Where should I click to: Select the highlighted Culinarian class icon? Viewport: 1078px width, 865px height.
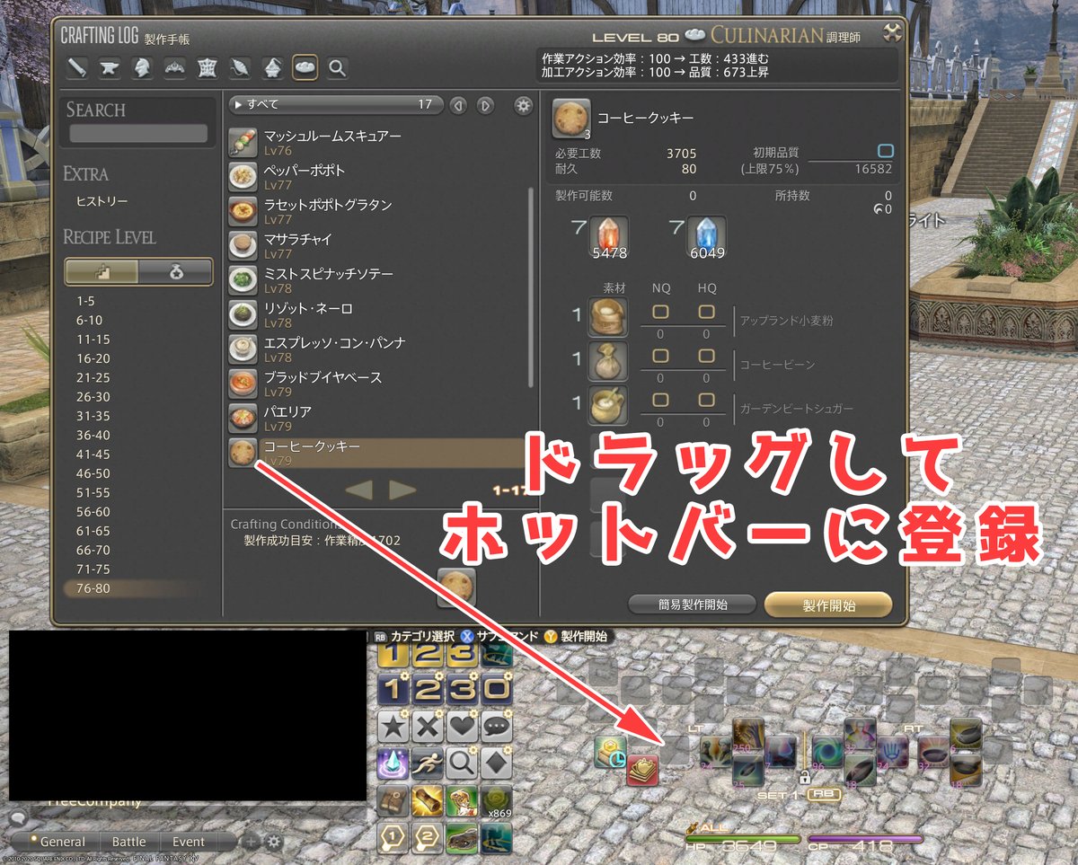305,67
